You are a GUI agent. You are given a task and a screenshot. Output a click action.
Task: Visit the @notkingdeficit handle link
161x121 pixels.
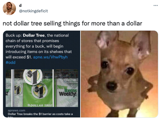[34, 11]
